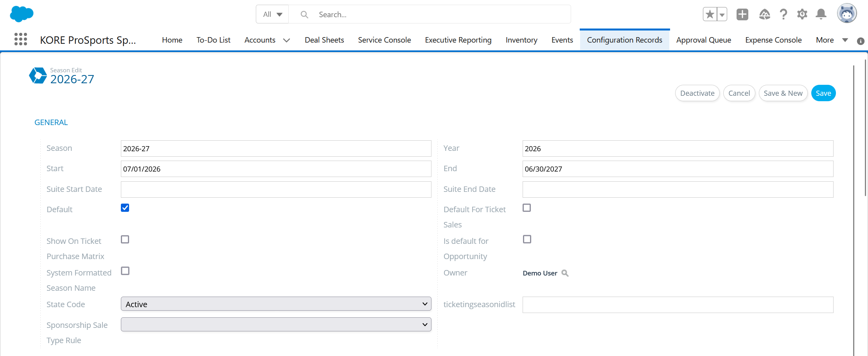Open the App Launcher grid icon

pos(21,39)
